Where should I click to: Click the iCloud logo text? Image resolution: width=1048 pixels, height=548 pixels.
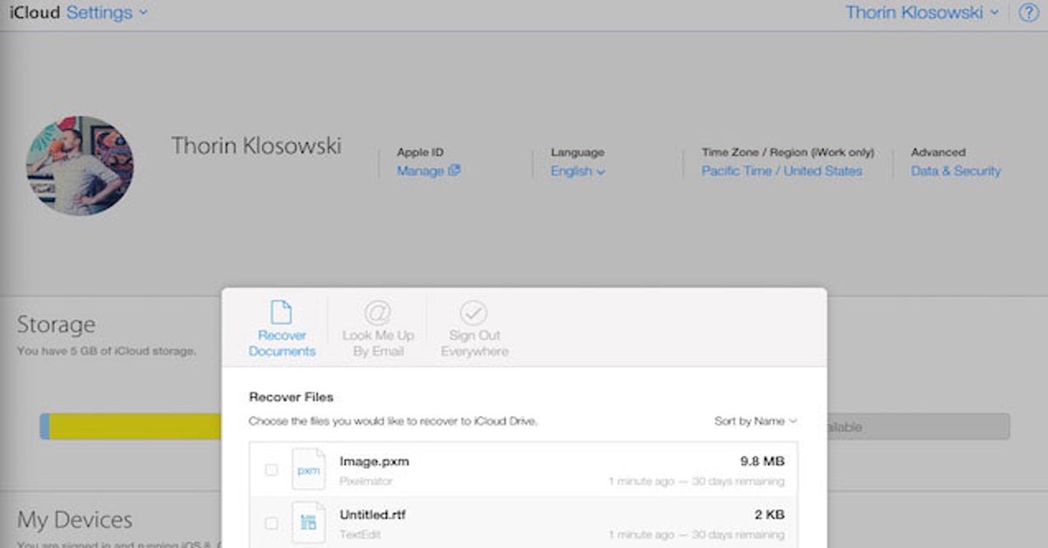coord(34,13)
